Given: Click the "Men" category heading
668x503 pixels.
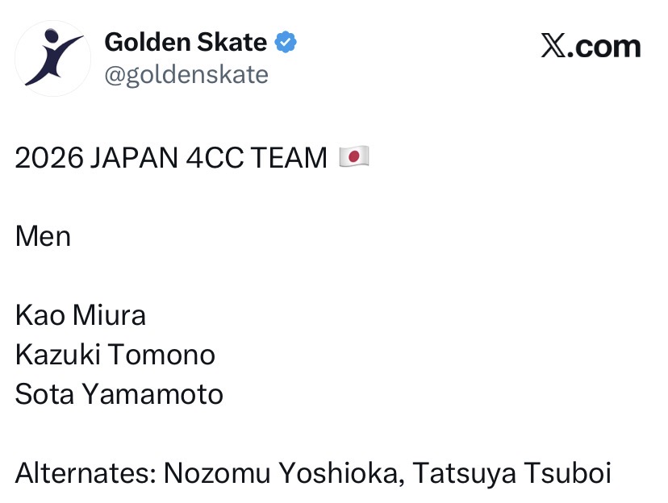Looking at the screenshot, I should pyautogui.click(x=43, y=237).
